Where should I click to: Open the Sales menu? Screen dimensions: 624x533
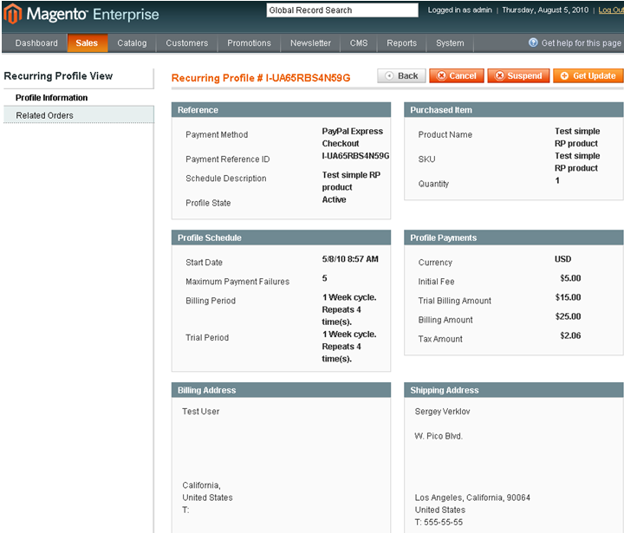tap(87, 43)
